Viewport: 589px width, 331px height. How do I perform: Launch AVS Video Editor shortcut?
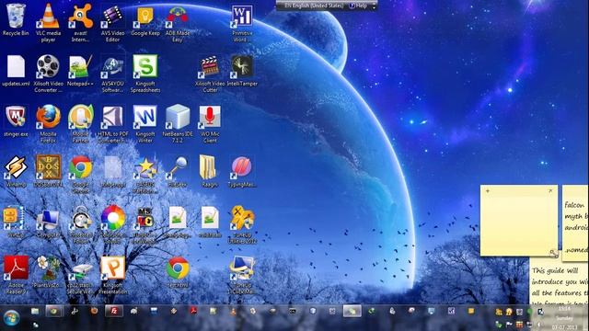tap(112, 17)
